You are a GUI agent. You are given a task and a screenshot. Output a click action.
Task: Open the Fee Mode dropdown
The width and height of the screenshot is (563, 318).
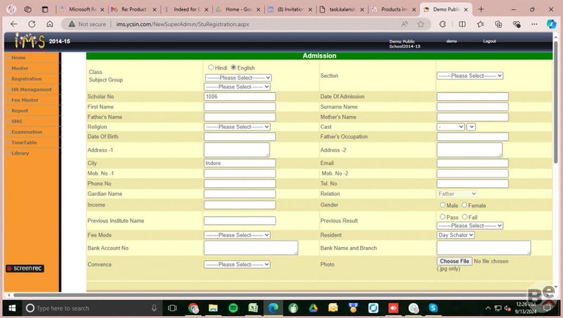pyautogui.click(x=237, y=235)
